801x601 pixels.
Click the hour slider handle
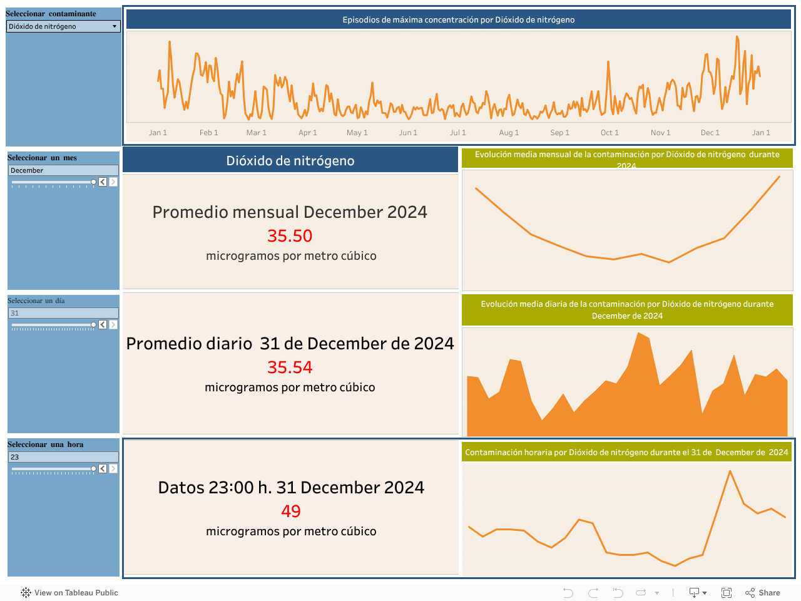pyautogui.click(x=94, y=469)
